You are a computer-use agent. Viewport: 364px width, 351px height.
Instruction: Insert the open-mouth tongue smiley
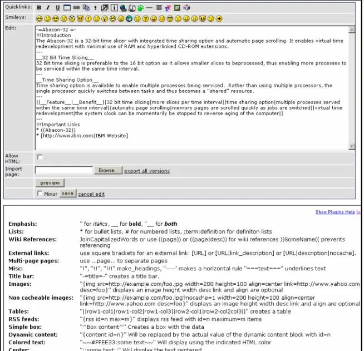pyautogui.click(x=154, y=18)
